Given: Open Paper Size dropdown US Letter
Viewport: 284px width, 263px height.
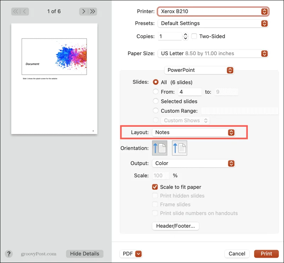Looking at the screenshot, I should pos(213,53).
